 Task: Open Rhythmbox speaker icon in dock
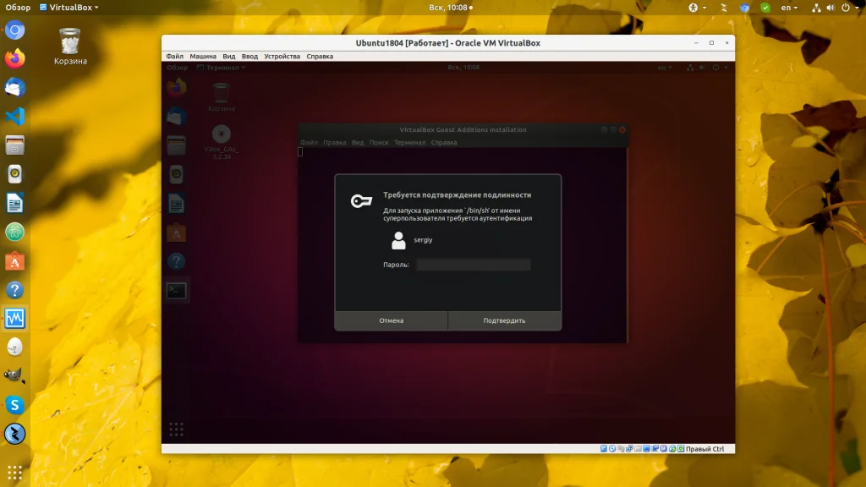tap(15, 174)
